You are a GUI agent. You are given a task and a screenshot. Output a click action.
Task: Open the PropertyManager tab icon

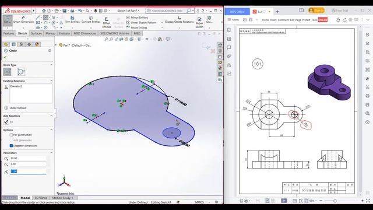point(13,44)
